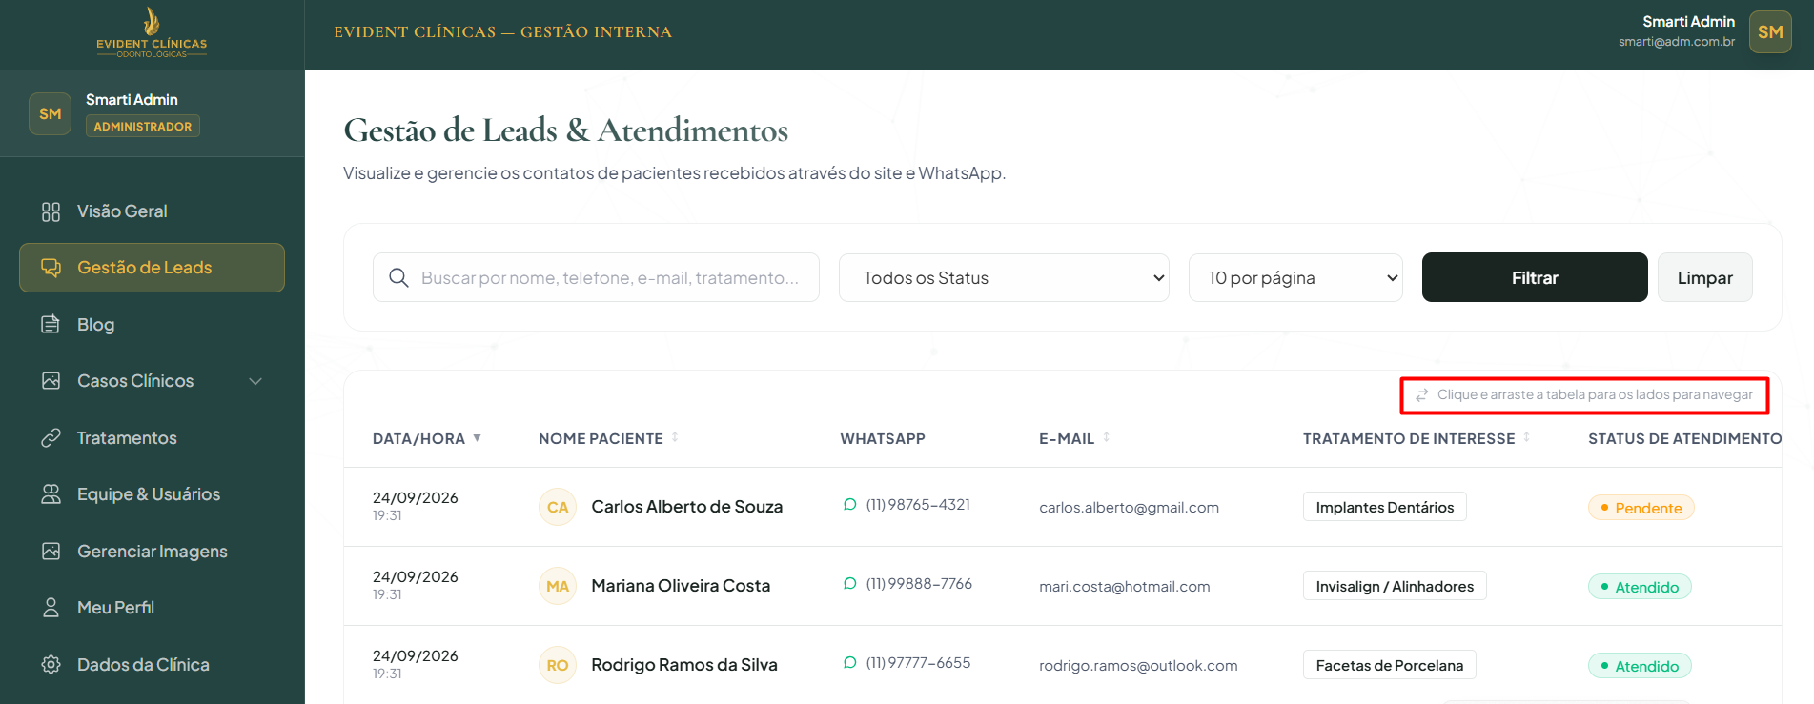1814x704 pixels.
Task: Expand the Casos Clínicos submenu chevron
Action: 255,381
